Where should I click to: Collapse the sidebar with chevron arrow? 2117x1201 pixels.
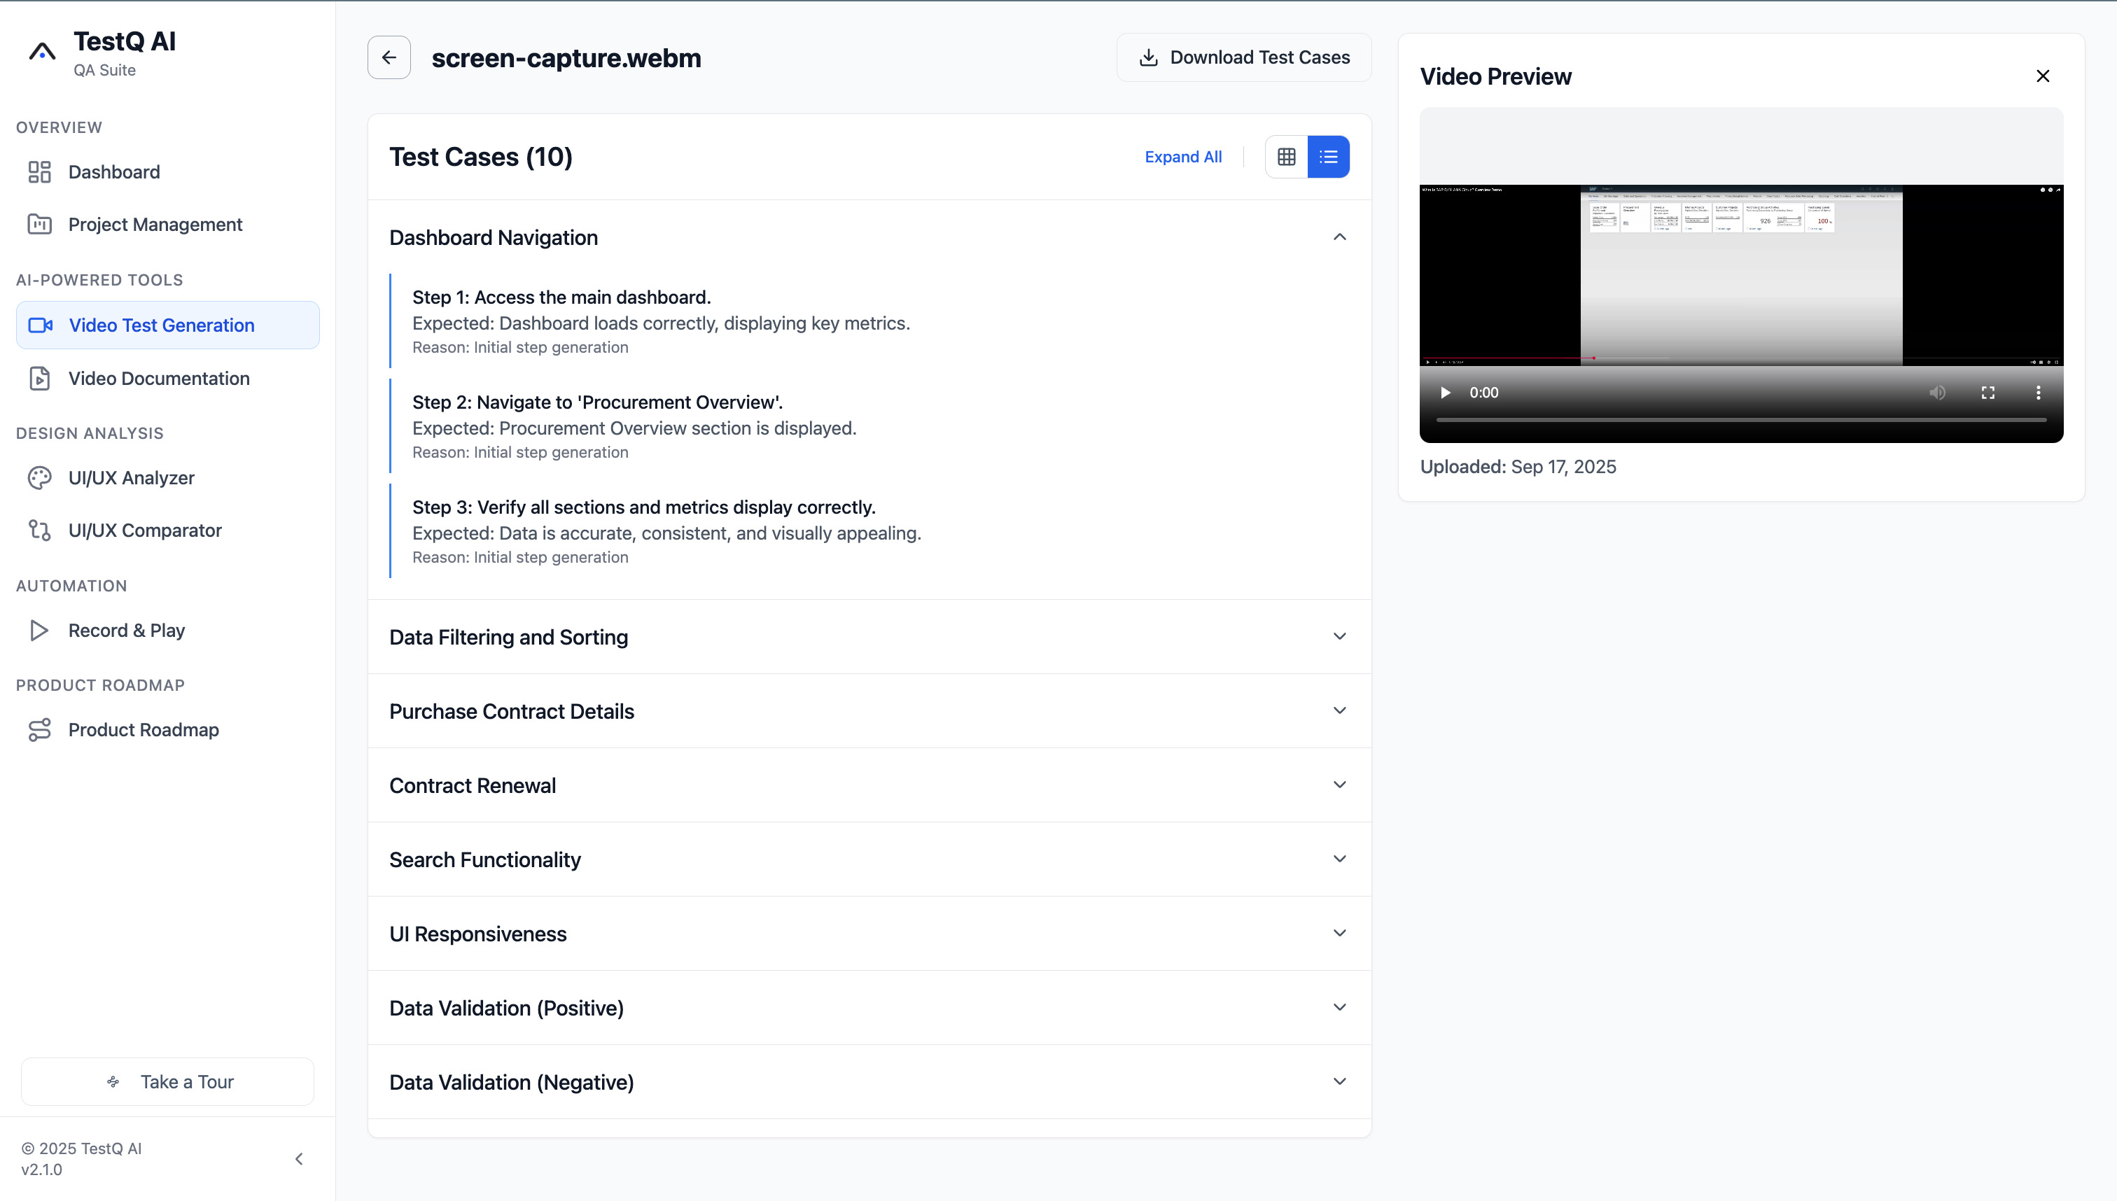[299, 1158]
